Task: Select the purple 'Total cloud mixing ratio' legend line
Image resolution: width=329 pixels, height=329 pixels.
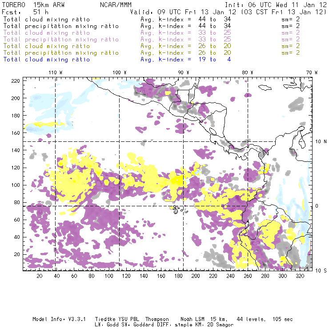Action: (x=47, y=33)
